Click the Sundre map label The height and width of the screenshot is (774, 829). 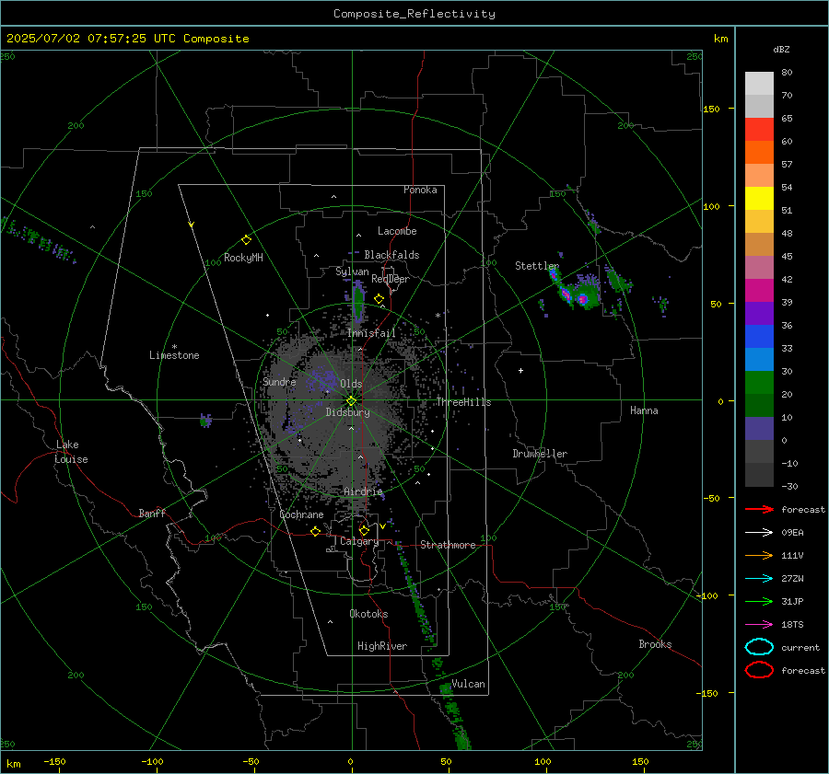[x=279, y=382]
